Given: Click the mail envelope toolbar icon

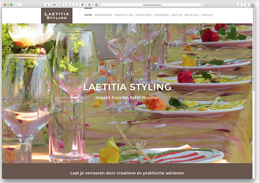Looking at the screenshot, I should (61, 5).
